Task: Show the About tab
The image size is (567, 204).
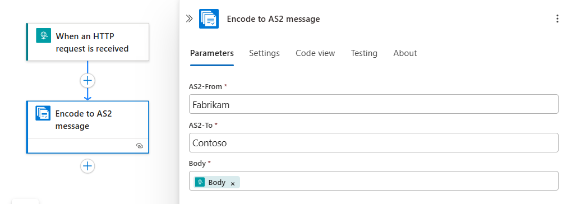Action: pos(405,53)
